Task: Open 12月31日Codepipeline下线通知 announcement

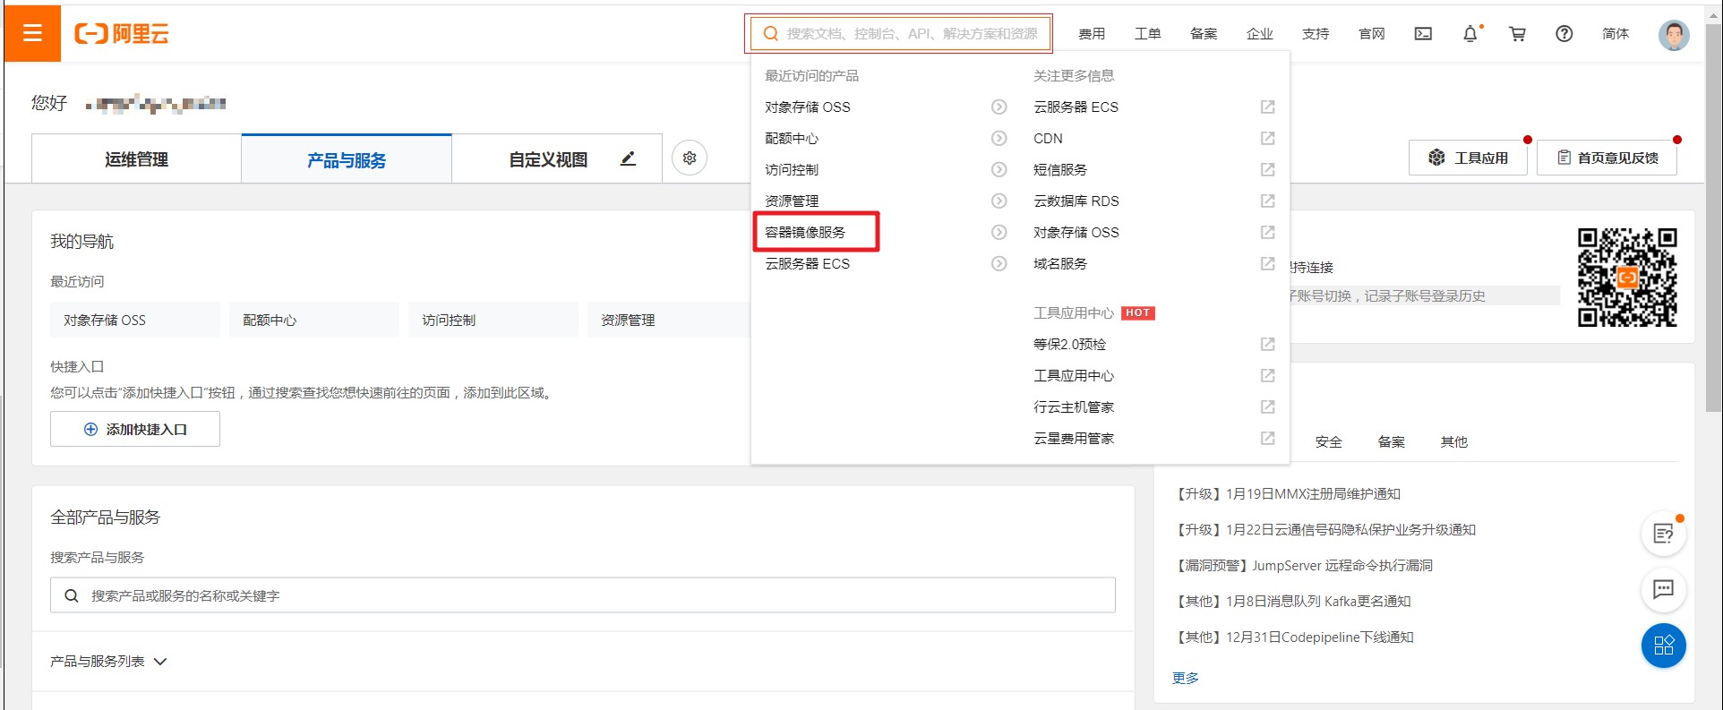Action: (x=1293, y=637)
